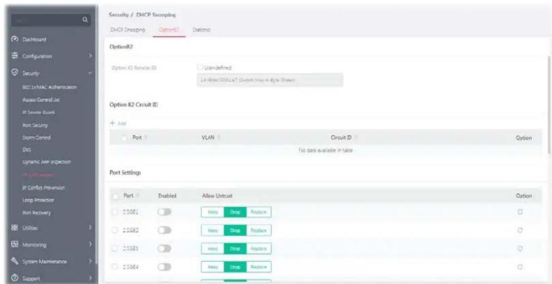Click the Support help icon
The image size is (552, 284).
coord(15,277)
